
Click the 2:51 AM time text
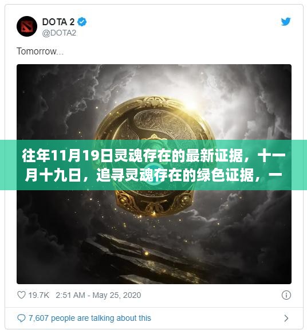70,295
